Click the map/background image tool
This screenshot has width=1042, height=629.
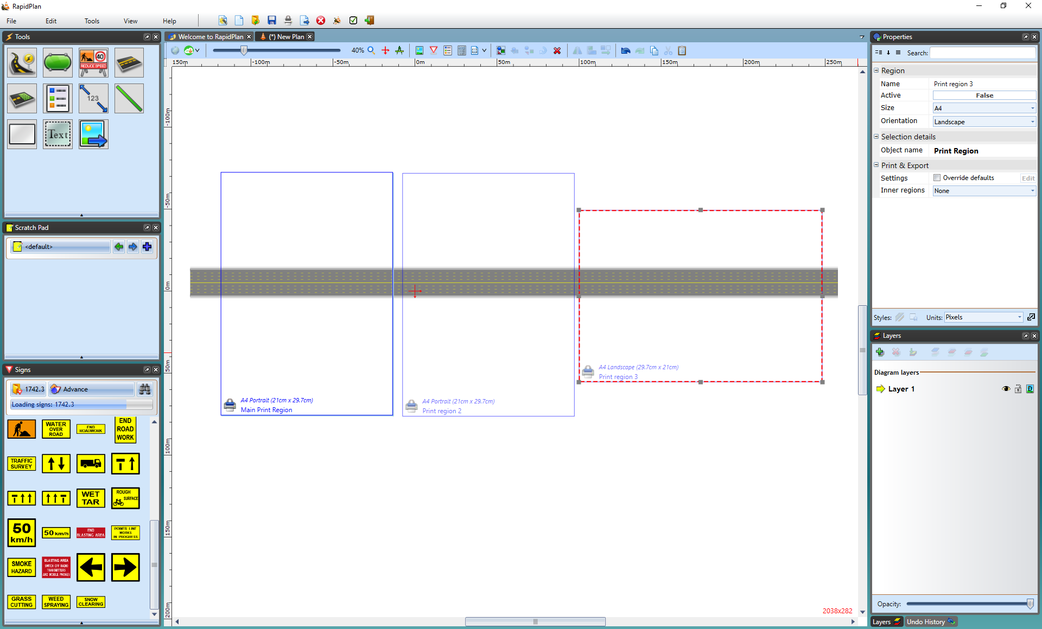[x=94, y=134]
